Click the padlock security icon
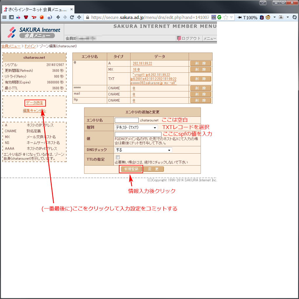The height and width of the screenshot is (299, 299). tap(88, 17)
